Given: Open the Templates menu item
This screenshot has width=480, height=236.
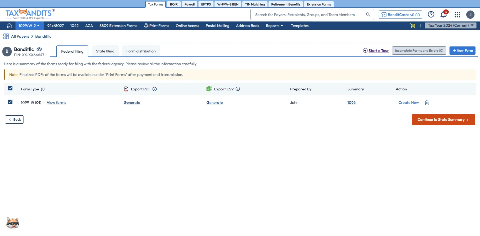Looking at the screenshot, I should click(299, 25).
